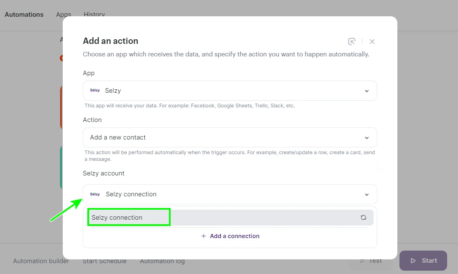Switch to the Apps tab
Image resolution: width=458 pixels, height=274 pixels.
pos(63,14)
